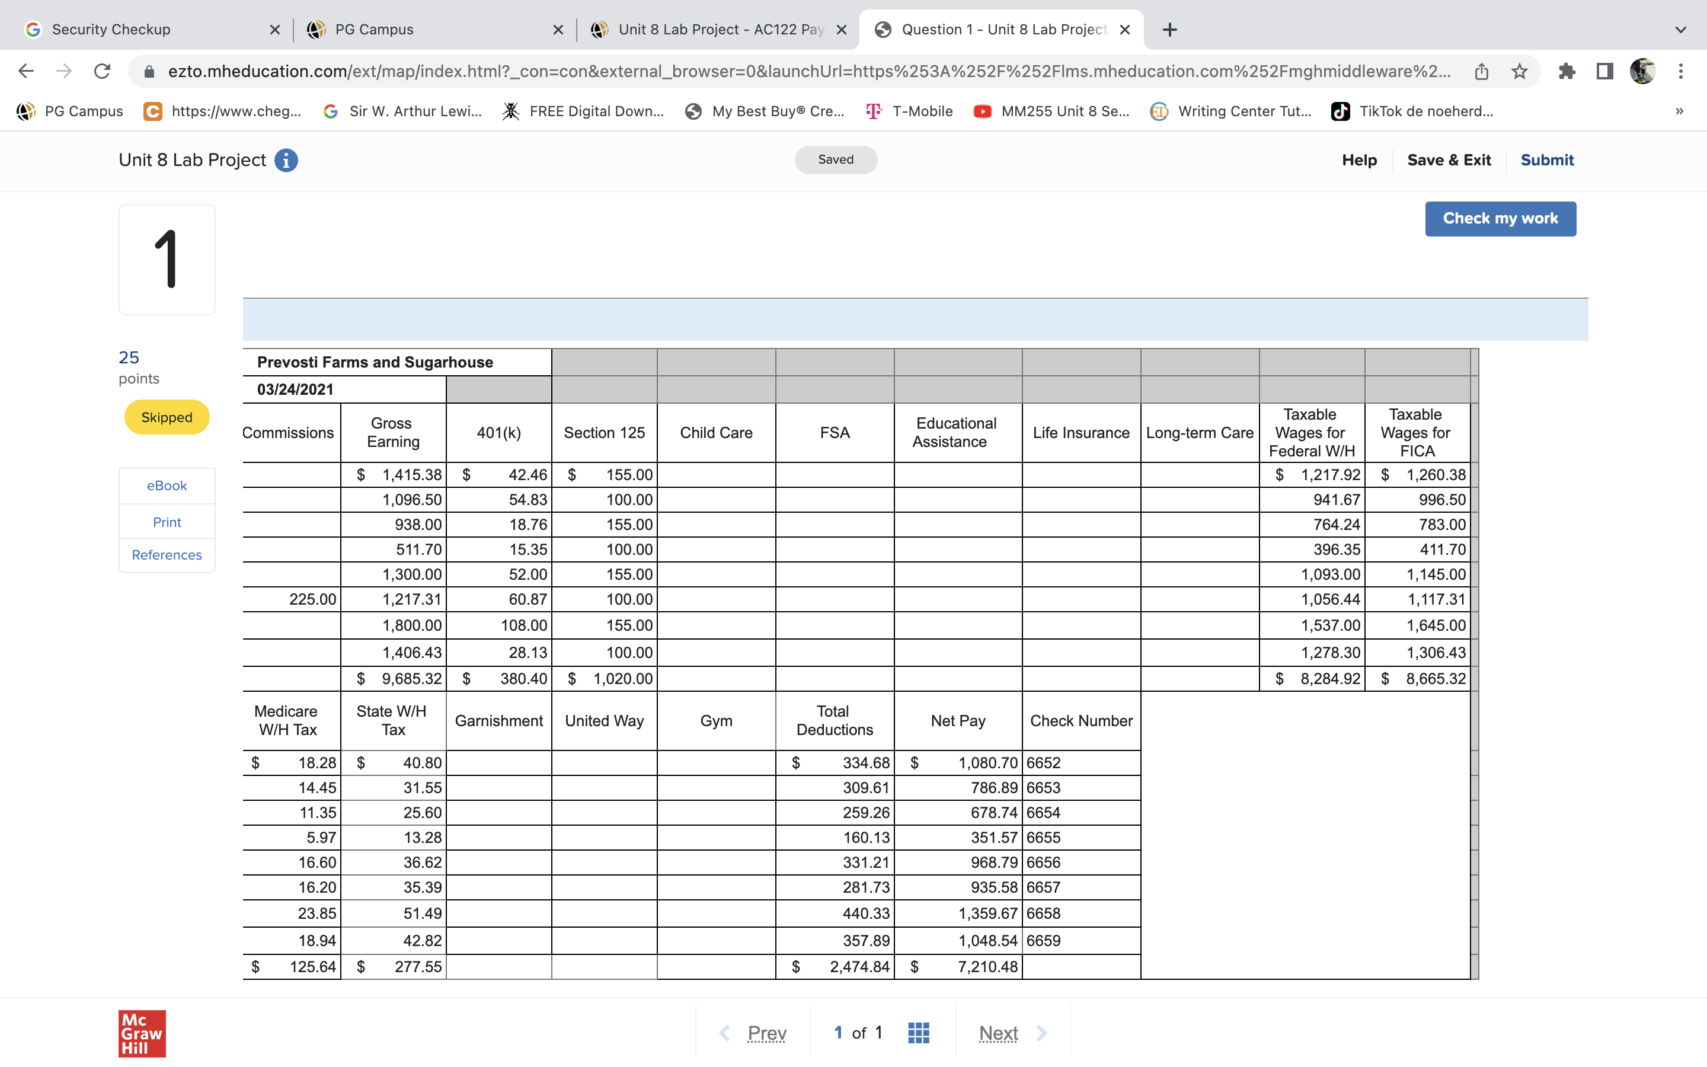
Task: Open a new tab with plus button
Action: pyautogui.click(x=1169, y=30)
